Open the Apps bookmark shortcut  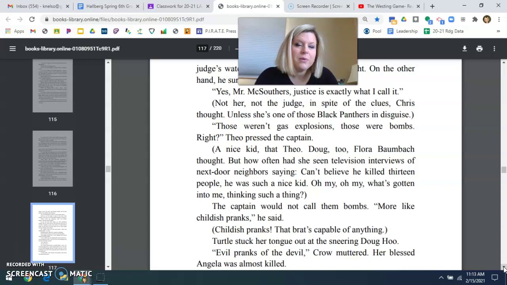click(15, 31)
